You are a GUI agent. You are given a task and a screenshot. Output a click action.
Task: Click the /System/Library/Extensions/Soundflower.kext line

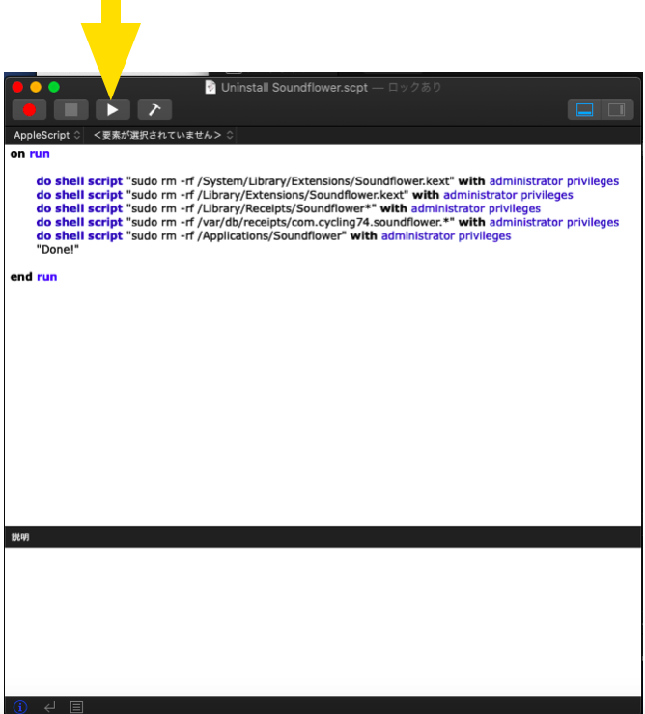coord(327,181)
